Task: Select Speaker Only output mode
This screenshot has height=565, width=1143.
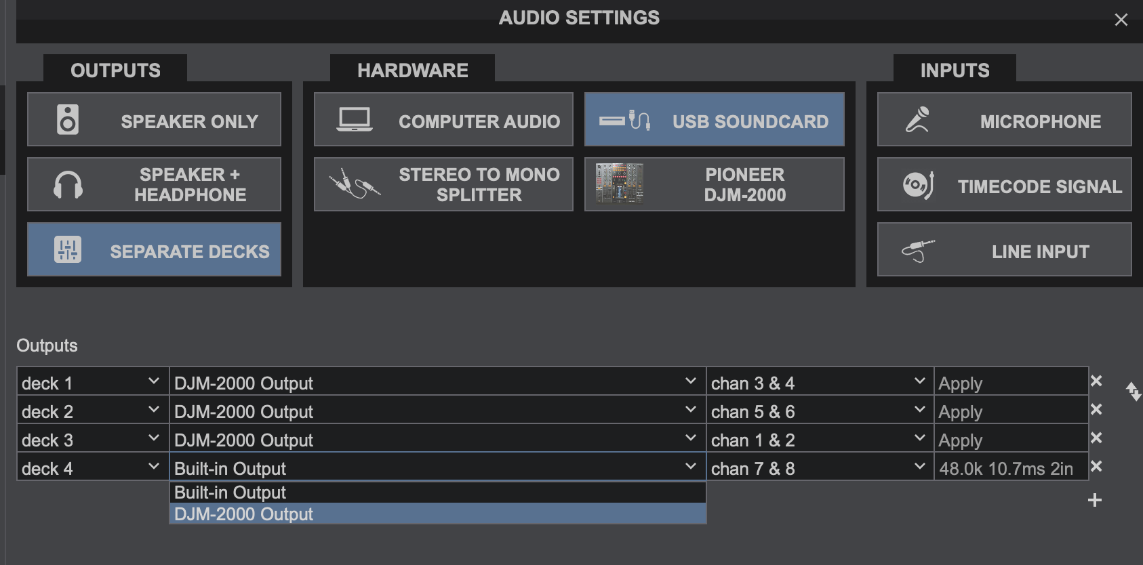Action: pyautogui.click(x=154, y=119)
